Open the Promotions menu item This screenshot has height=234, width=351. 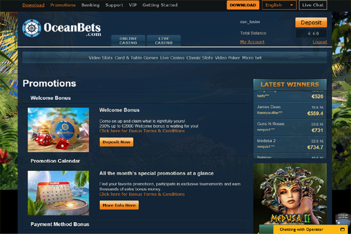(63, 5)
